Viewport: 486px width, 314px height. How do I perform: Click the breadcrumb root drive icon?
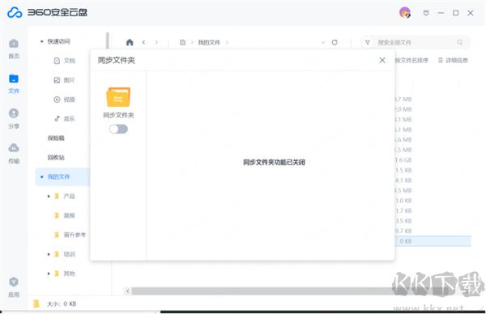click(x=182, y=42)
